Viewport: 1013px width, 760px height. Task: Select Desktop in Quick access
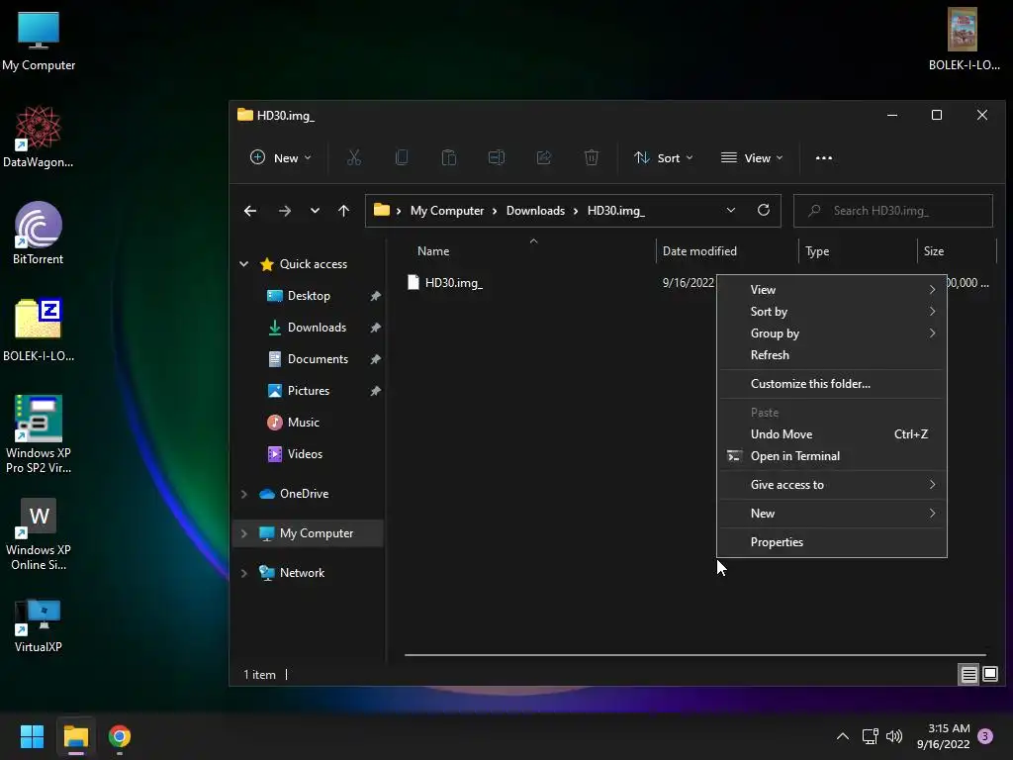pyautogui.click(x=309, y=295)
